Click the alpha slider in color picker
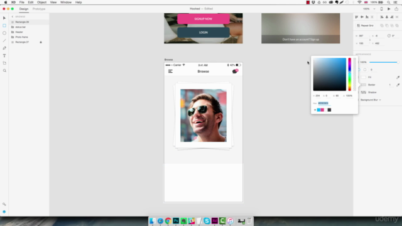Screen dimensions: 402x226 tap(355, 74)
